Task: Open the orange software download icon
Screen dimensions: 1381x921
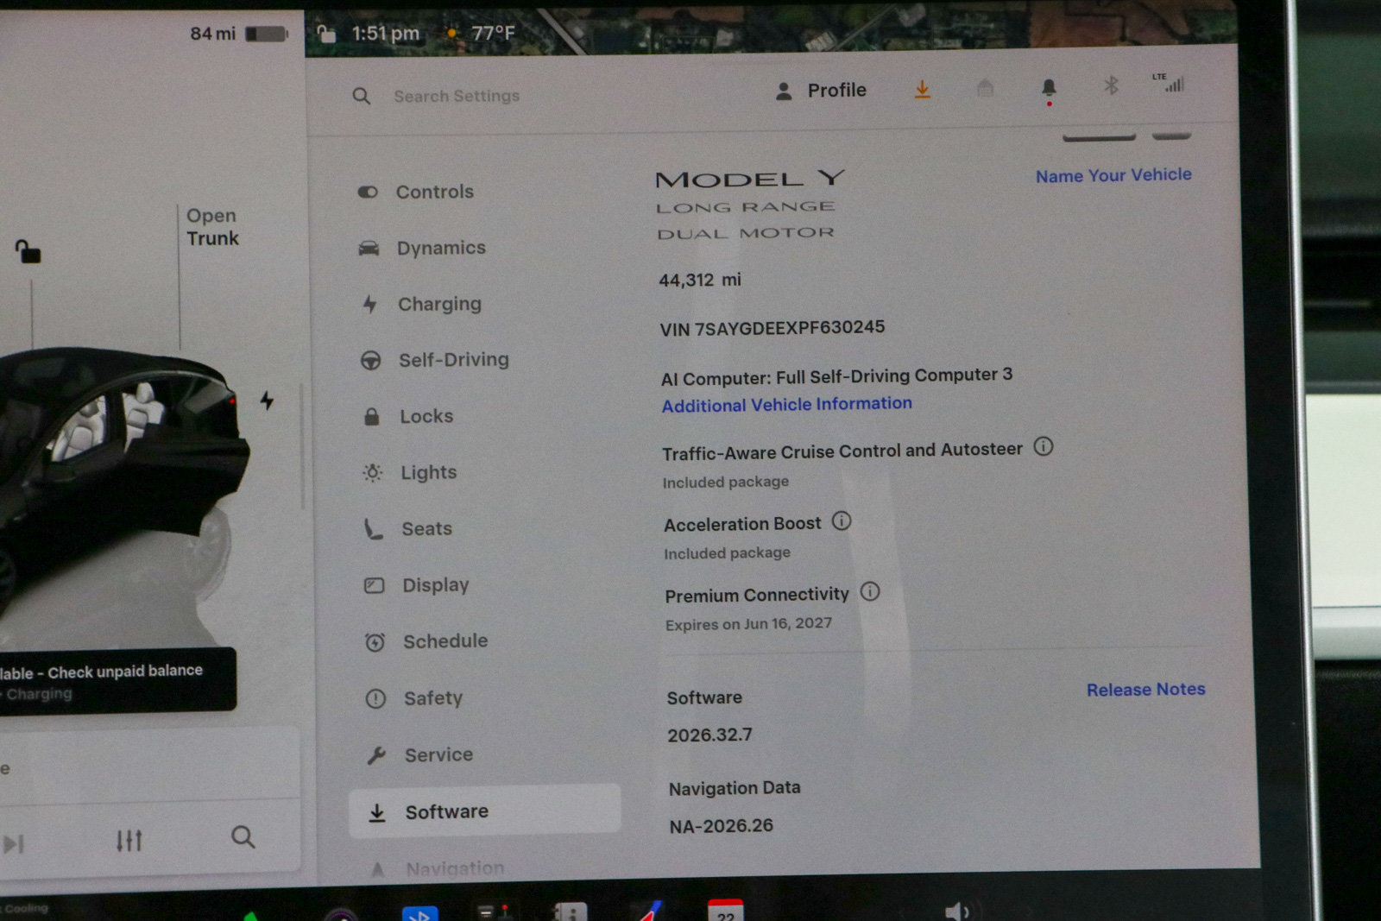Action: click(x=923, y=89)
